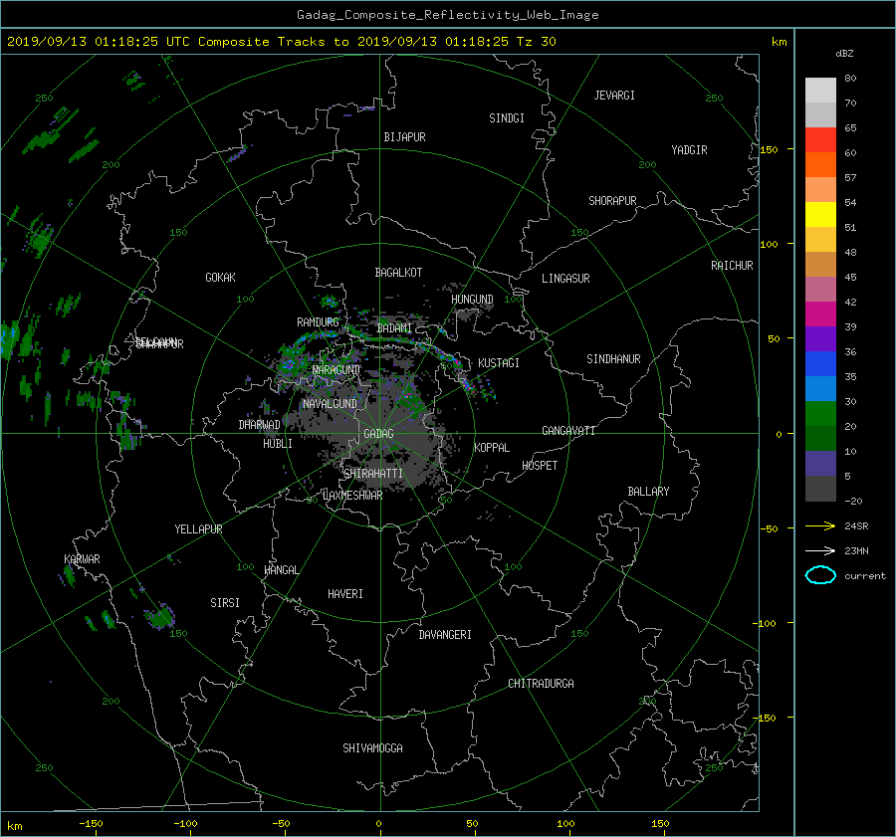Image resolution: width=896 pixels, height=837 pixels.
Task: Click the GADAG radar center label
Action: tap(379, 434)
